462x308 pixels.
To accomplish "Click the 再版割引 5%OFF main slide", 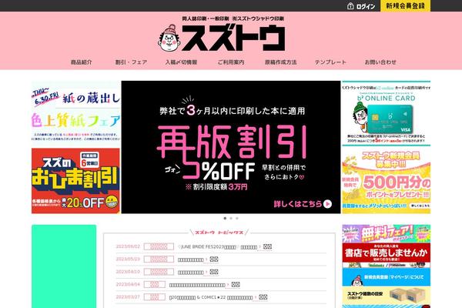I will point(231,147).
